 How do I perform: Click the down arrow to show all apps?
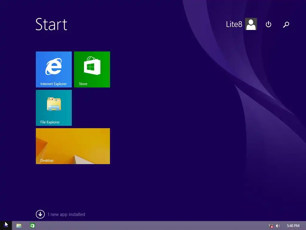point(40,214)
